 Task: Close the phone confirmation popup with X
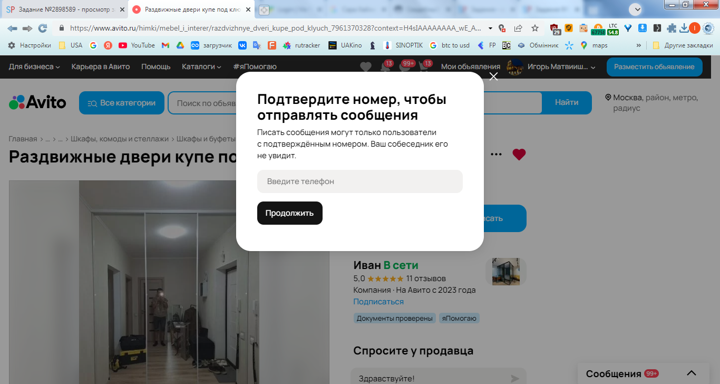[x=493, y=76]
